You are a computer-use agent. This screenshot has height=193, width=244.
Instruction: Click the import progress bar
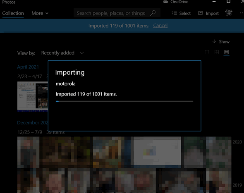coord(124,101)
